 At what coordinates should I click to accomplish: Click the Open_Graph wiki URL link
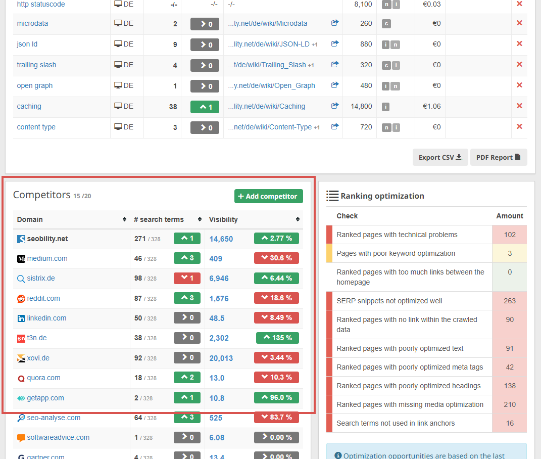point(271,85)
